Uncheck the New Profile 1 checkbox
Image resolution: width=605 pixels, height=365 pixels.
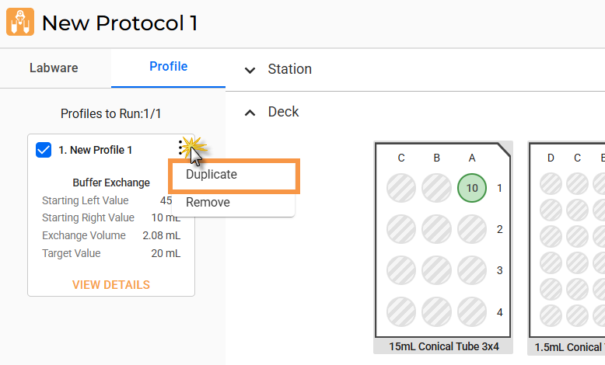click(44, 150)
